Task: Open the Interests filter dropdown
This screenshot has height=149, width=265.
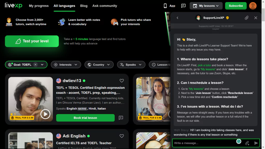Action: 66,65
